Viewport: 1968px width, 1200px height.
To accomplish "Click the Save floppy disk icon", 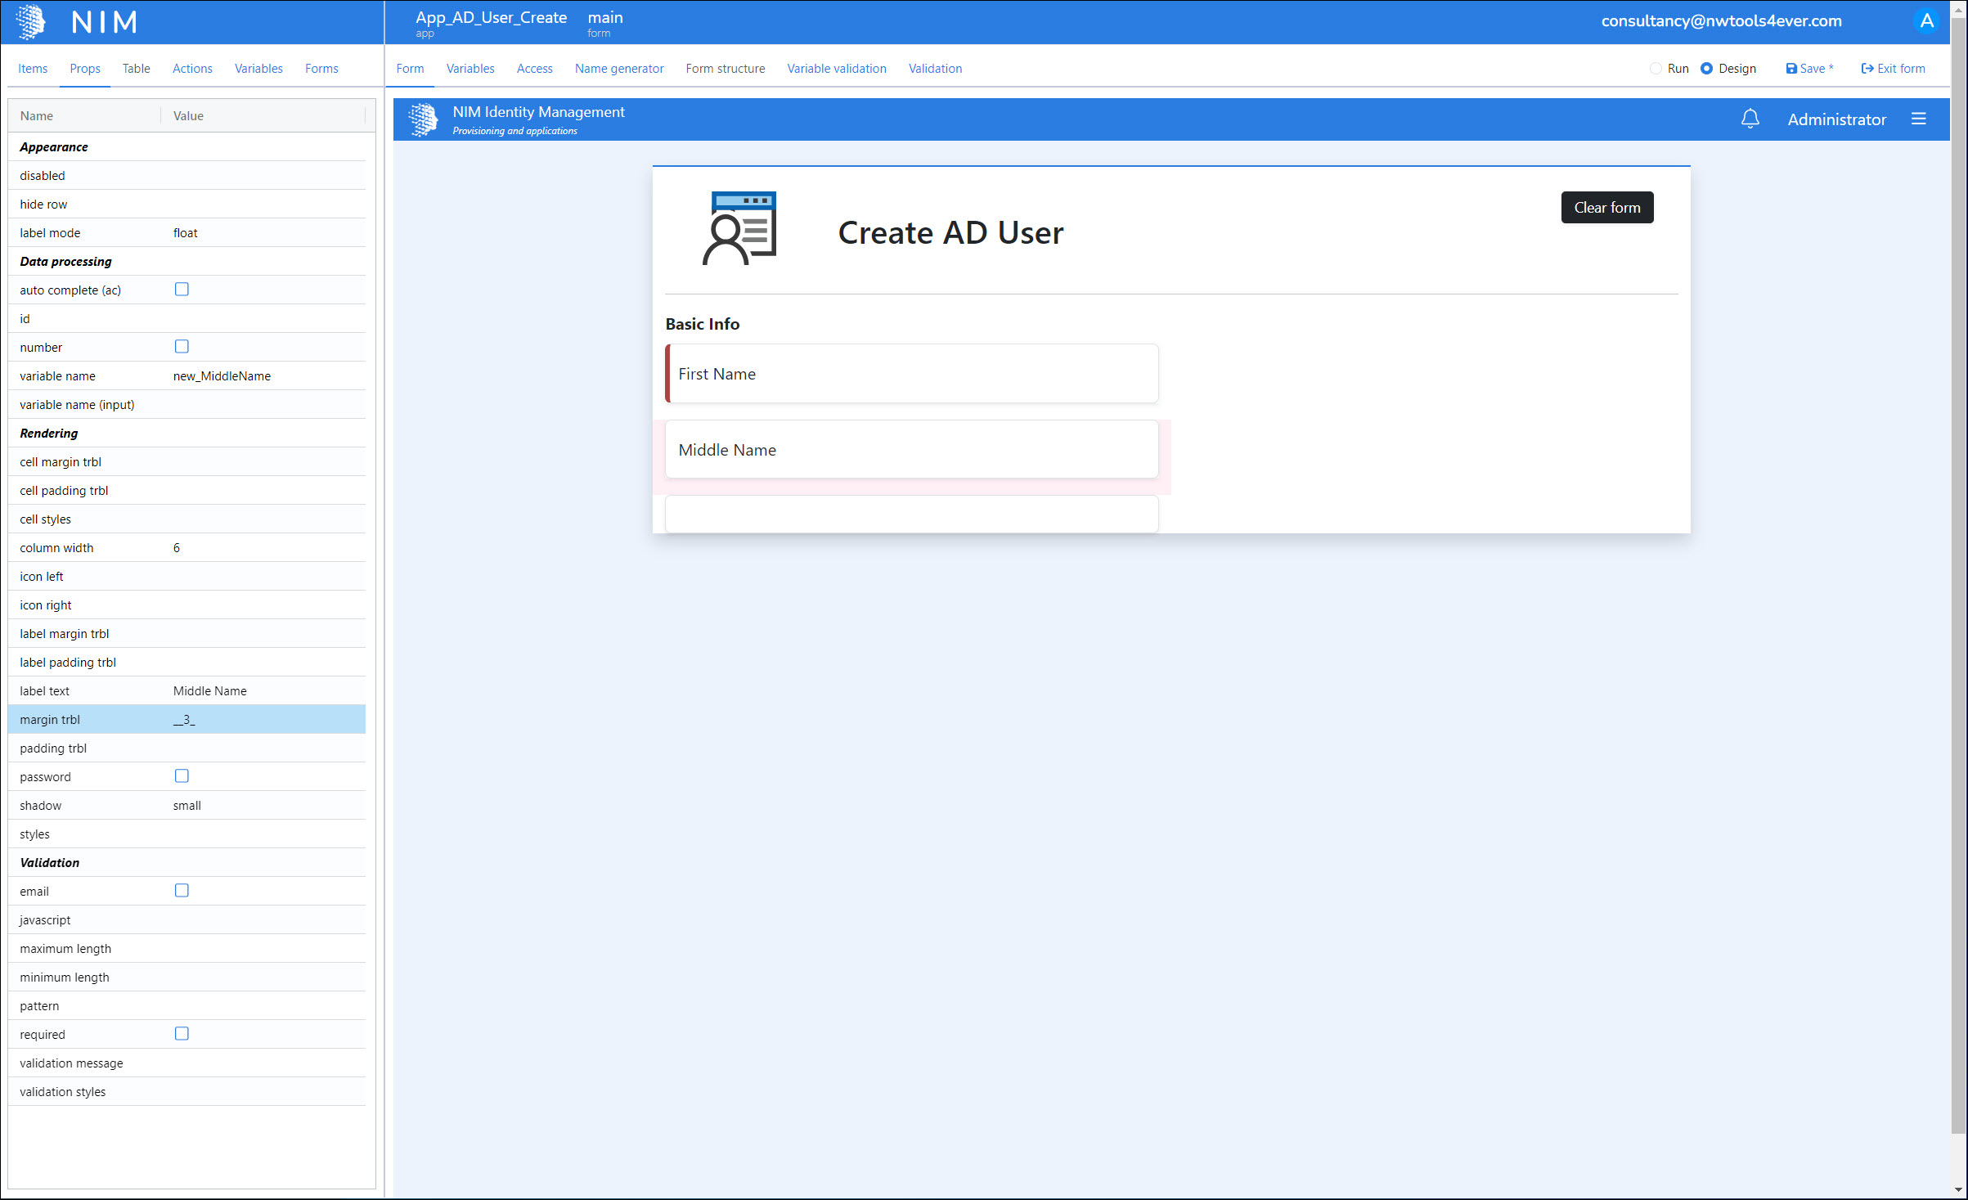I will pyautogui.click(x=1791, y=69).
